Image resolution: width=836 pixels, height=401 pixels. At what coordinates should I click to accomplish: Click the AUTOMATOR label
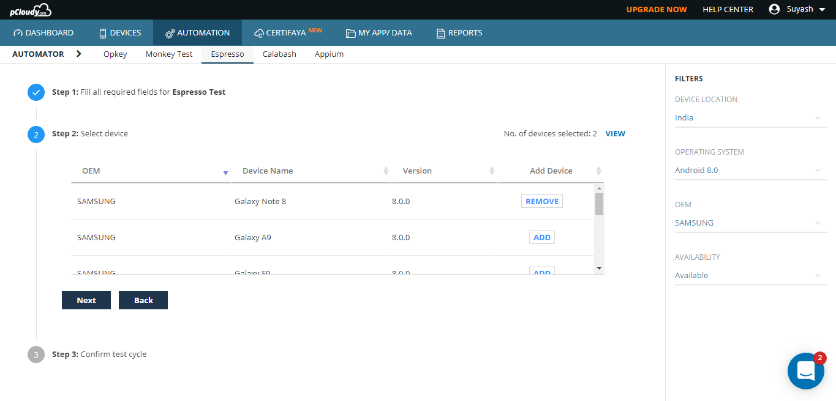click(x=38, y=54)
